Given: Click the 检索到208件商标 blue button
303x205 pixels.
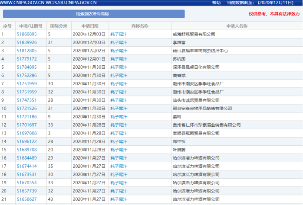Looking at the screenshot, I should click(x=92, y=14).
